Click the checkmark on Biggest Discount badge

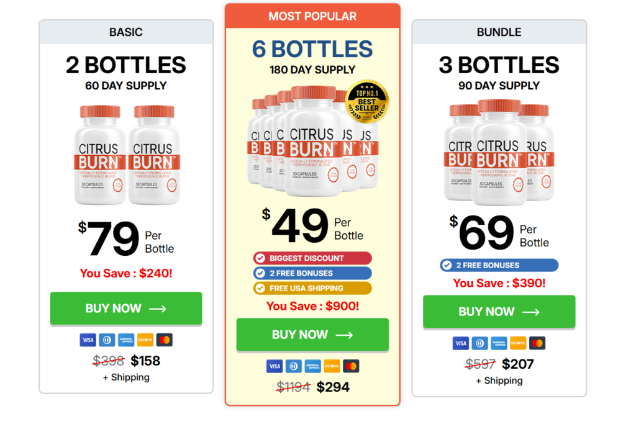pos(261,258)
